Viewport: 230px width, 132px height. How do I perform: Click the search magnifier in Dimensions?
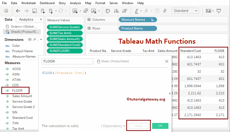35,40
